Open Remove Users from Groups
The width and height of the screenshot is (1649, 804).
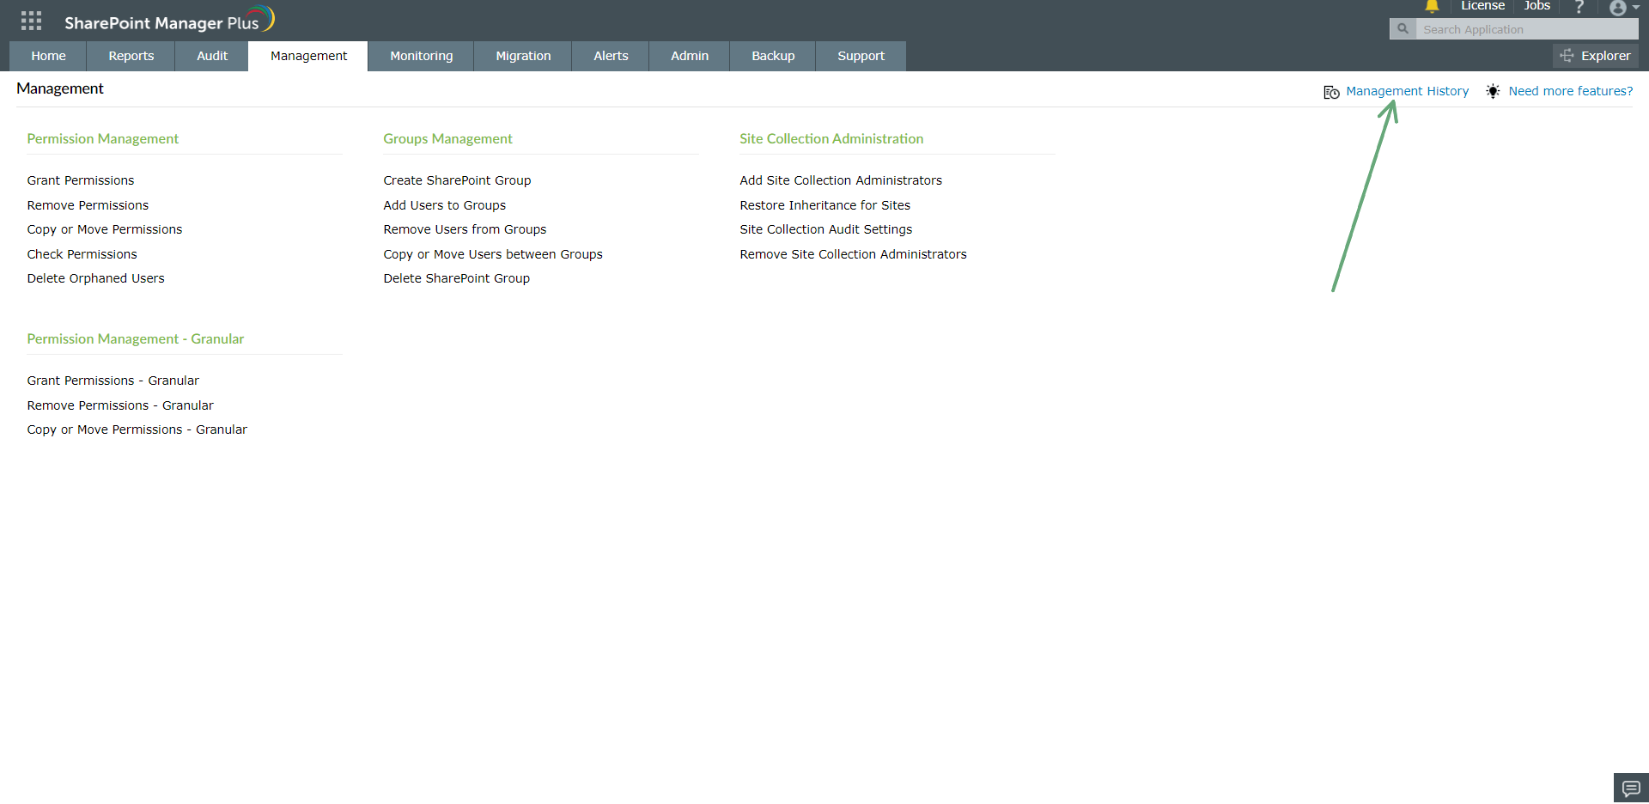tap(465, 229)
